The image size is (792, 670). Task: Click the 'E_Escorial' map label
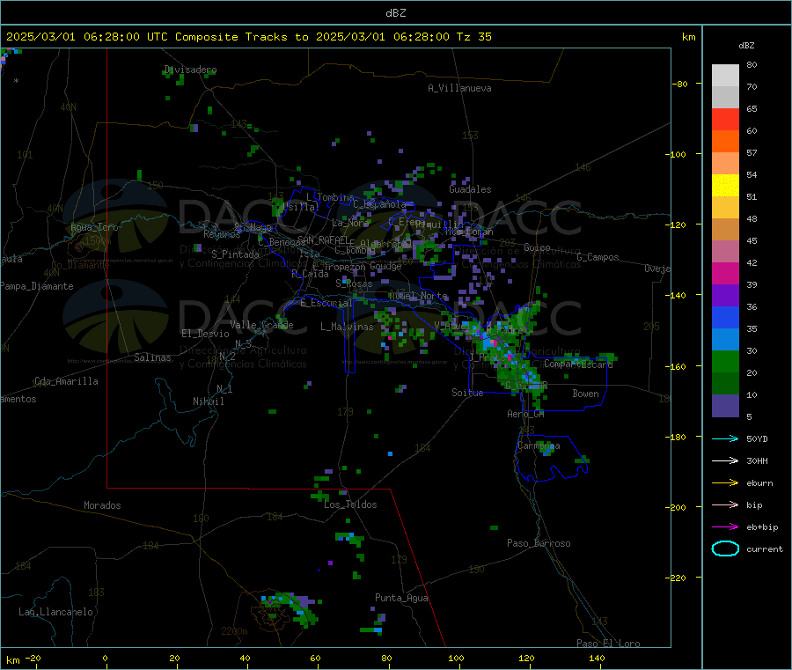click(326, 303)
